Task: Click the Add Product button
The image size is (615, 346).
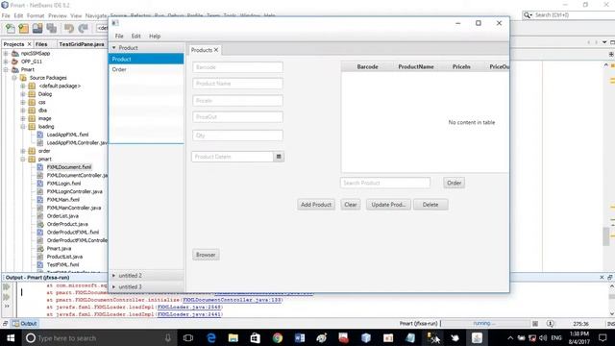Action: click(x=316, y=205)
